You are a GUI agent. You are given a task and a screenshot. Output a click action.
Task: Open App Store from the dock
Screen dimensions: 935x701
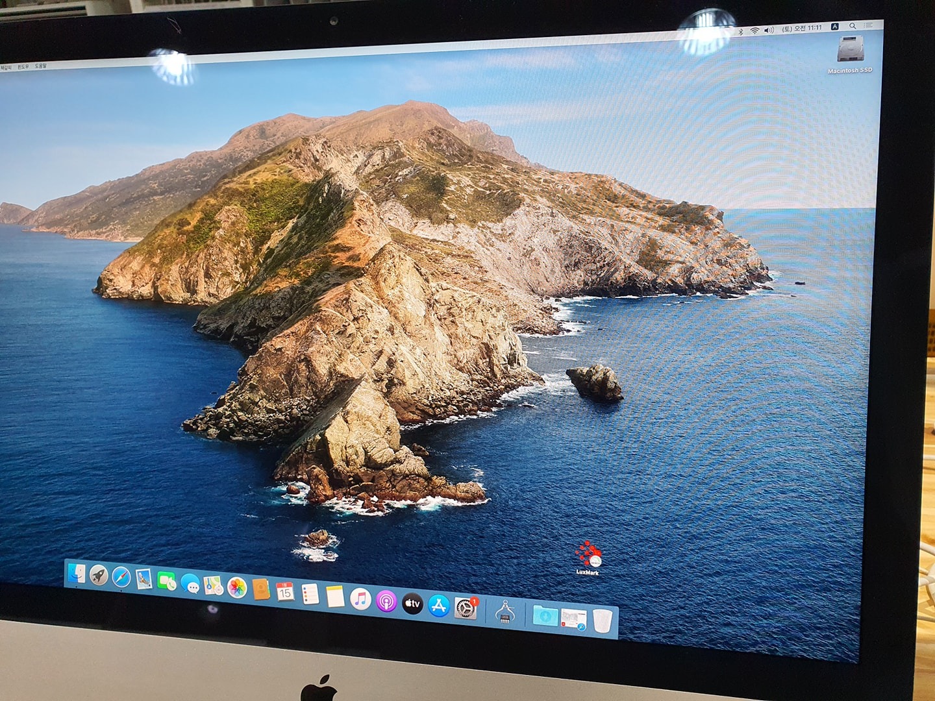pyautogui.click(x=439, y=606)
